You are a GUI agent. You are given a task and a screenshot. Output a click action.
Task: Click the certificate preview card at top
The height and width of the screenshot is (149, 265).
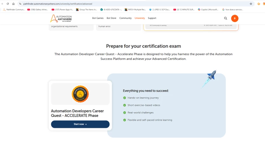(191, 27)
